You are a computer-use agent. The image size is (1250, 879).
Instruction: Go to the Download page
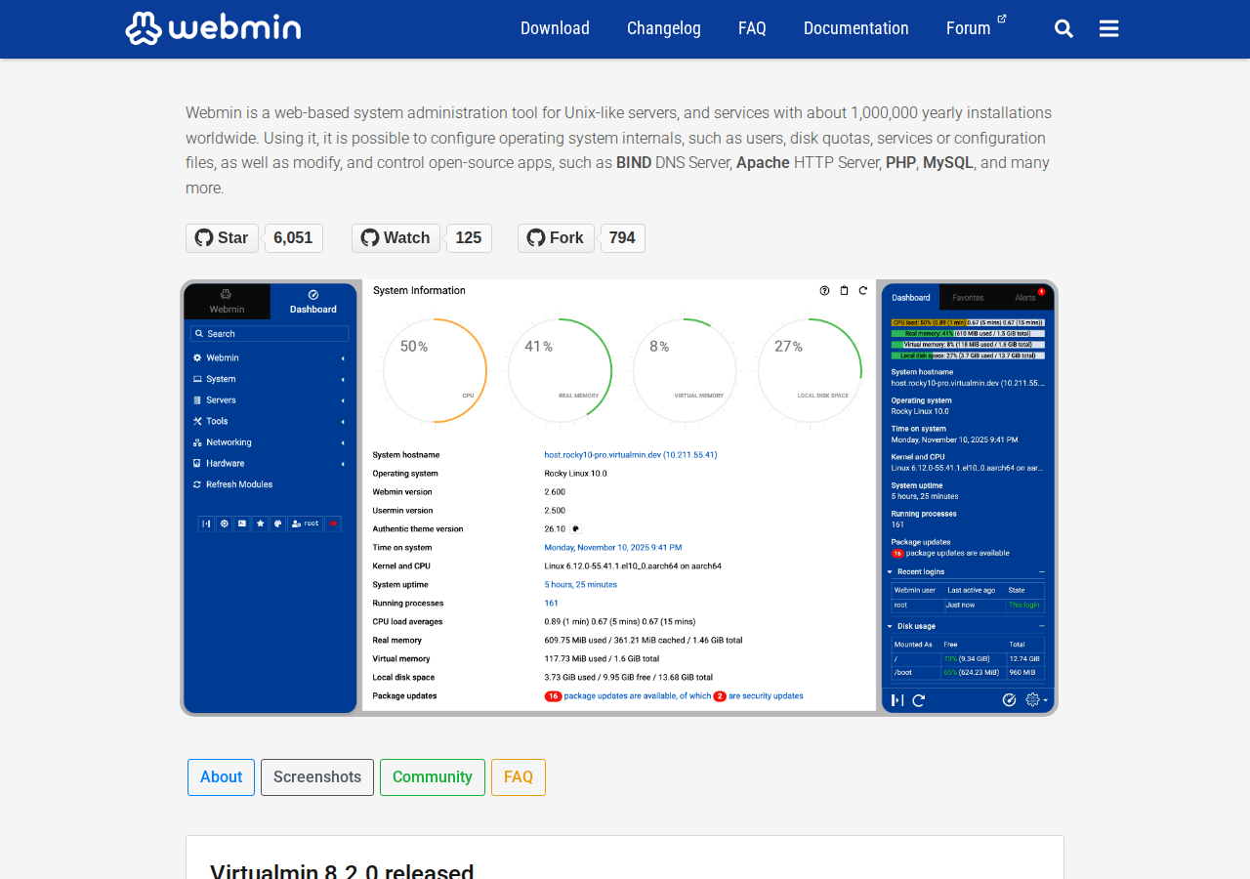[555, 28]
